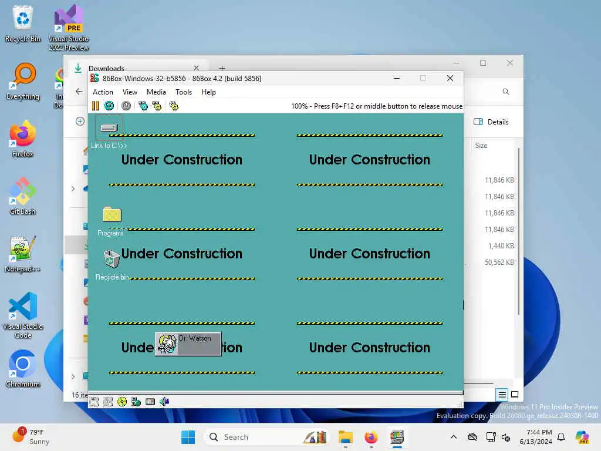Pause the emulated machine in 86Box

(x=96, y=106)
